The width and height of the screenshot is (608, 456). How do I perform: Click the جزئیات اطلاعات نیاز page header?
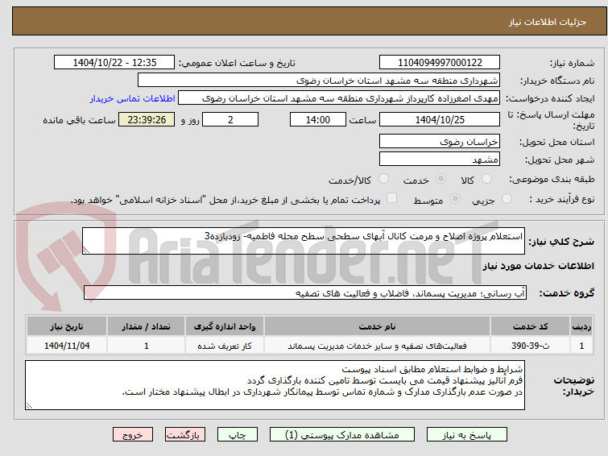click(x=548, y=22)
